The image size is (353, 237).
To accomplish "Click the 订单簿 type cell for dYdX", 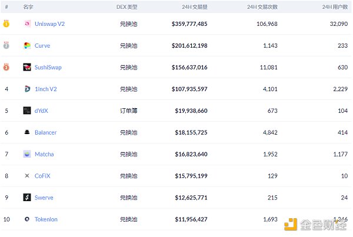I will [128, 111].
